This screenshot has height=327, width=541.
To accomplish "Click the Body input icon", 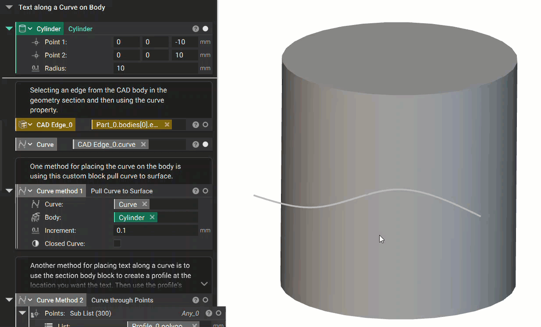I will [x=36, y=217].
